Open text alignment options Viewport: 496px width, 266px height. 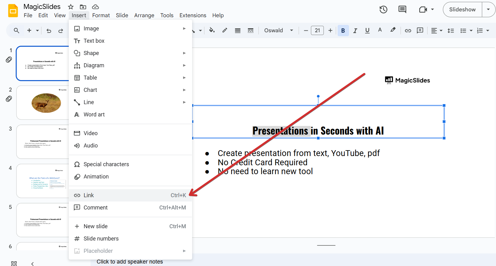point(436,30)
